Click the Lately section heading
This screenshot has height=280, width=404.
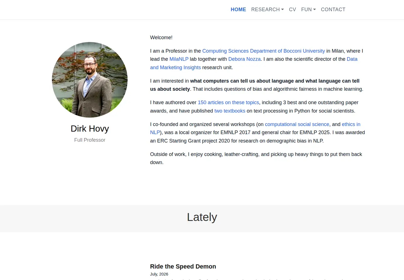pyautogui.click(x=202, y=217)
